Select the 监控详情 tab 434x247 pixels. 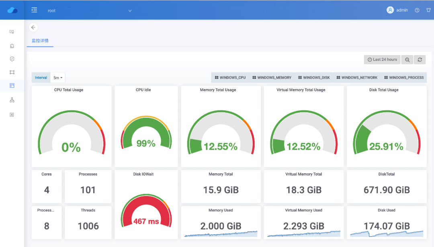40,41
